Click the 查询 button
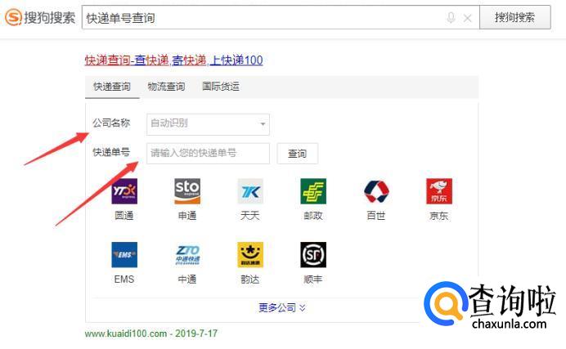Screen dimensions: 566x349 point(298,154)
